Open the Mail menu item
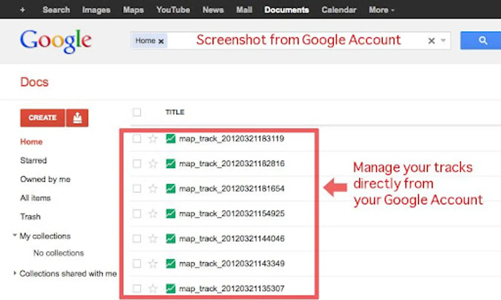The width and height of the screenshot is (501, 300). (244, 10)
